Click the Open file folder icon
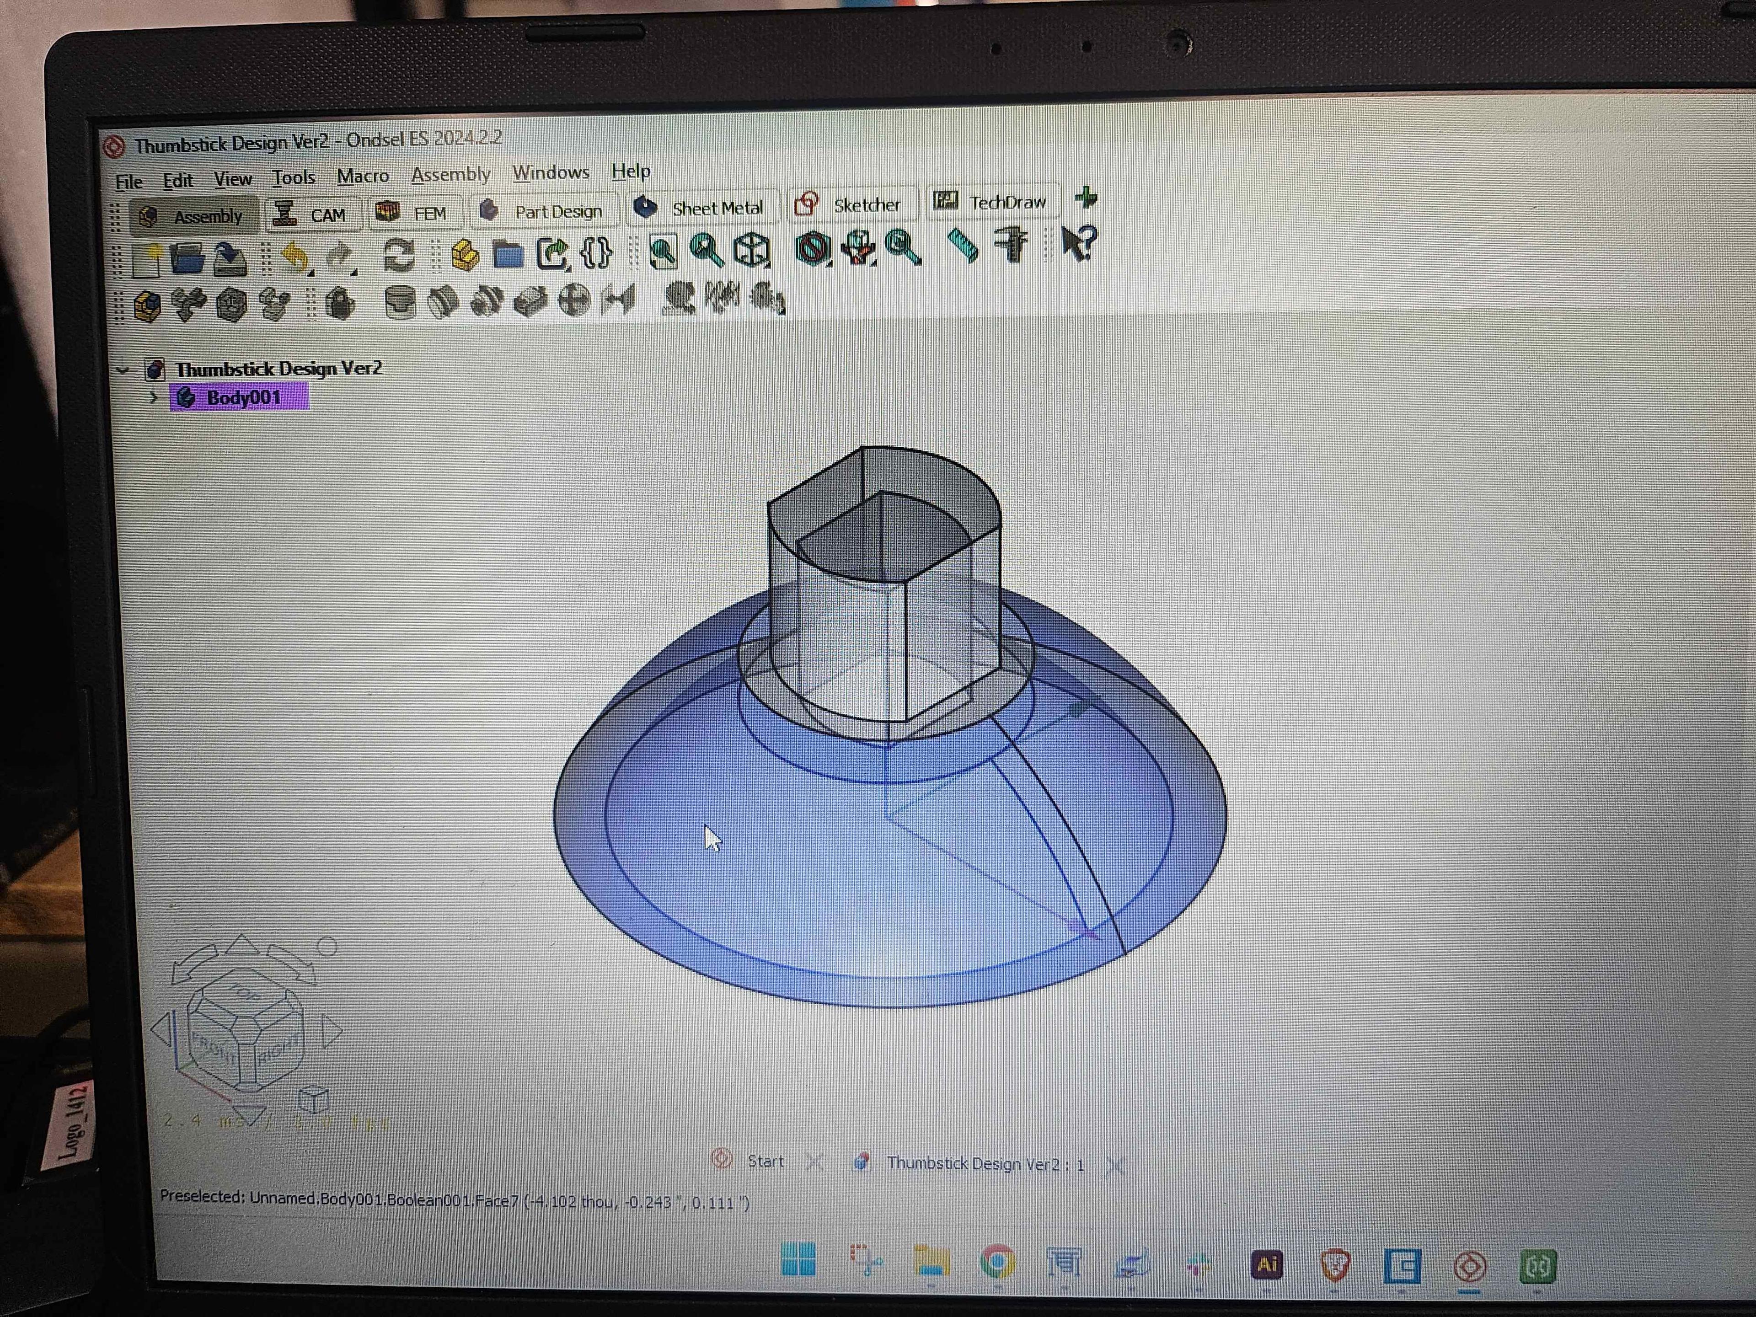The height and width of the screenshot is (1317, 1756). pos(187,259)
